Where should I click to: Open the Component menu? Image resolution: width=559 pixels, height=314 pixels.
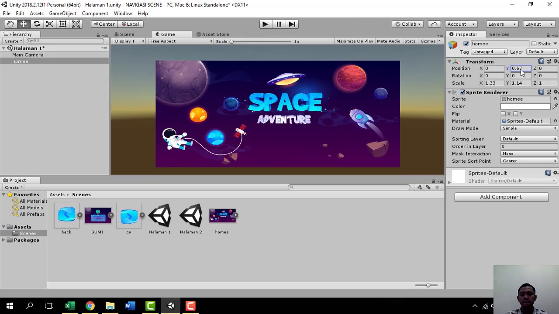[95, 14]
